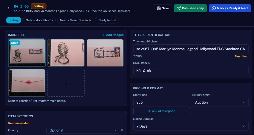Viewport: 254px width, 135px height.
Task: Publish the listing to eBay
Action: tap(190, 8)
